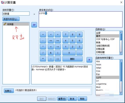Viewport: 125px width, 103px height.
Task: Click the plus operator key
Action: [43, 34]
